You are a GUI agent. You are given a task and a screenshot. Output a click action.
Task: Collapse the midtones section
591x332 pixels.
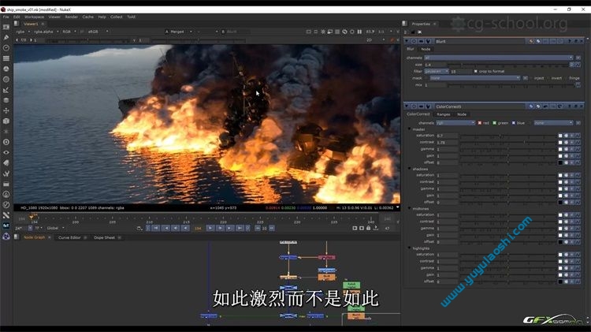[410, 209]
